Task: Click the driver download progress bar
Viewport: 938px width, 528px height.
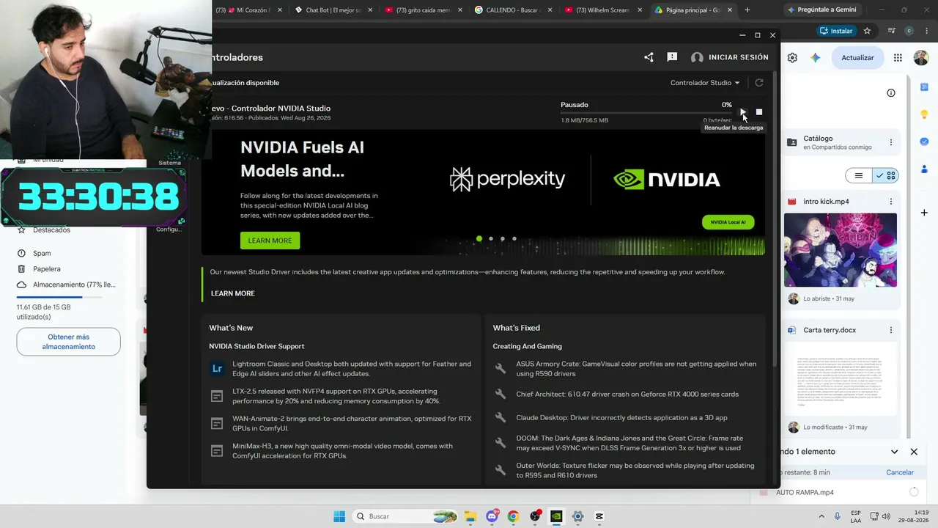Action: coord(646,113)
